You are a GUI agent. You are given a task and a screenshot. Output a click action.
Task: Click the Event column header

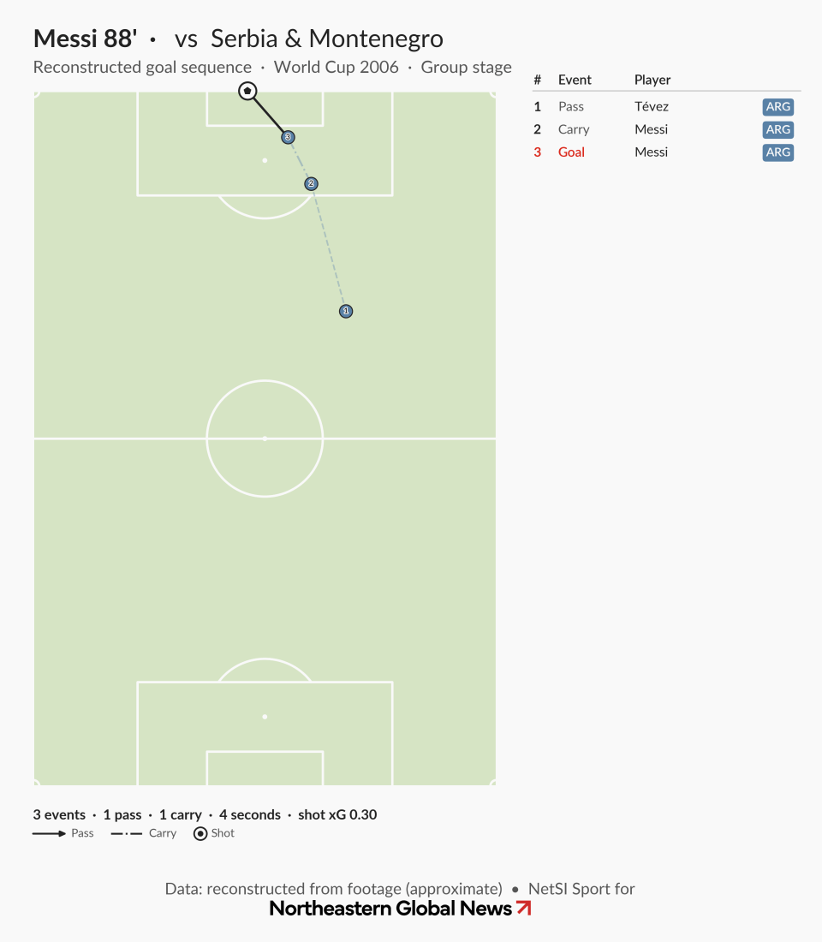click(575, 80)
